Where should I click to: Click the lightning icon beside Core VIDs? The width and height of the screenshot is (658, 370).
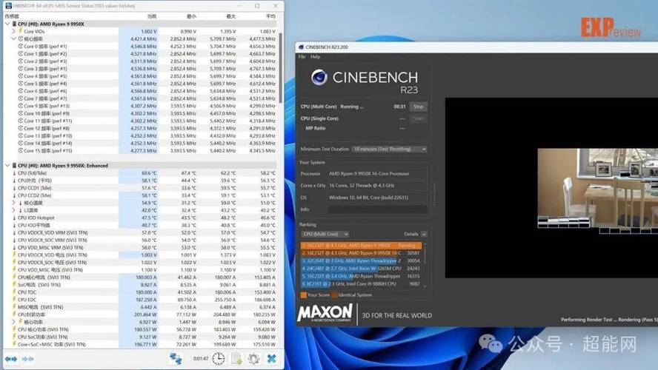pyautogui.click(x=20, y=31)
